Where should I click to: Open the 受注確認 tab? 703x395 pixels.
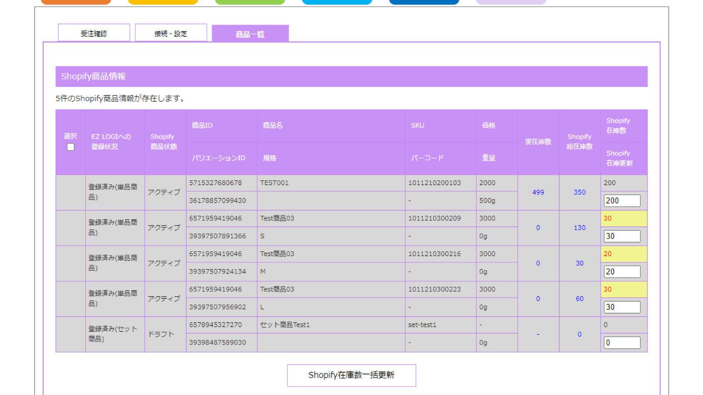point(94,33)
